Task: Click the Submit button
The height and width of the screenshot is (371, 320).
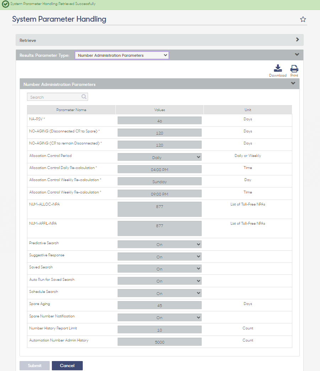Action: [x=34, y=366]
